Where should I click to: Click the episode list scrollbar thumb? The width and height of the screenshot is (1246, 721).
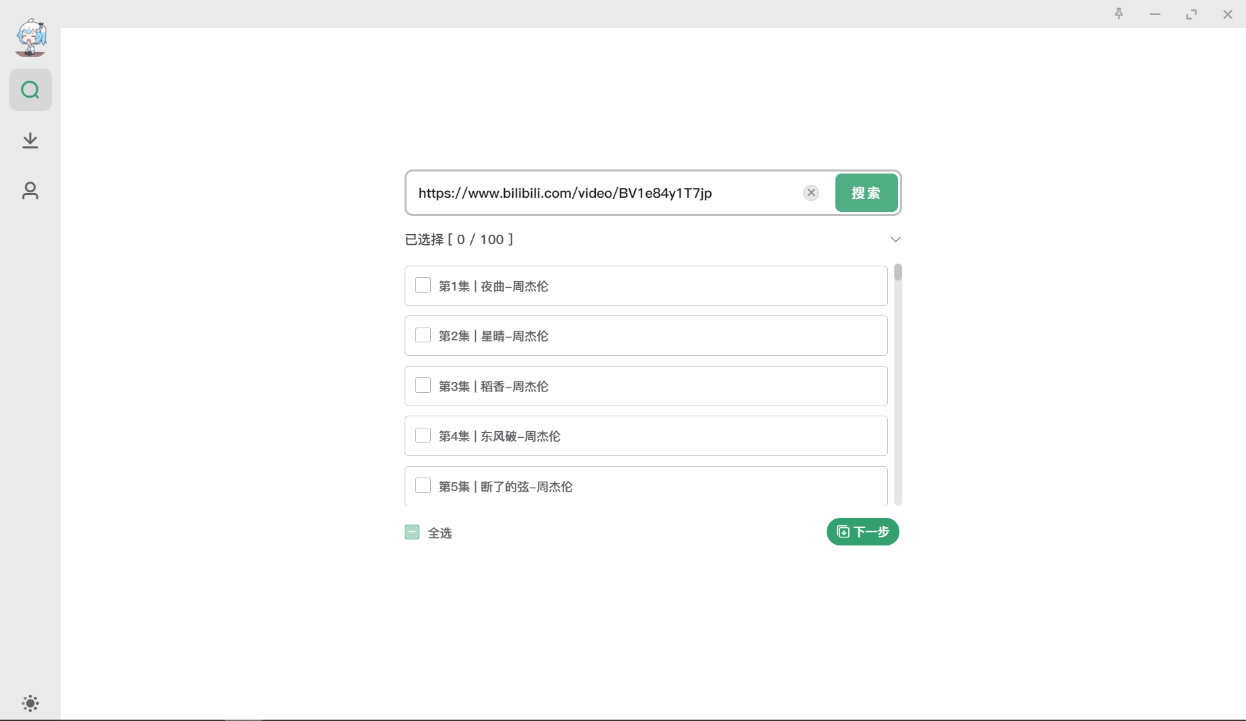point(898,272)
